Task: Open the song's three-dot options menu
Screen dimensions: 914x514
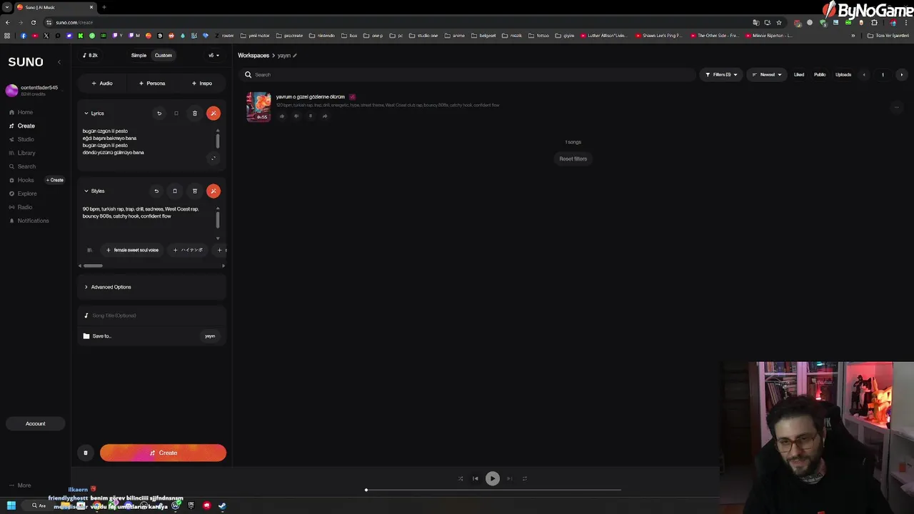Action: pyautogui.click(x=897, y=107)
